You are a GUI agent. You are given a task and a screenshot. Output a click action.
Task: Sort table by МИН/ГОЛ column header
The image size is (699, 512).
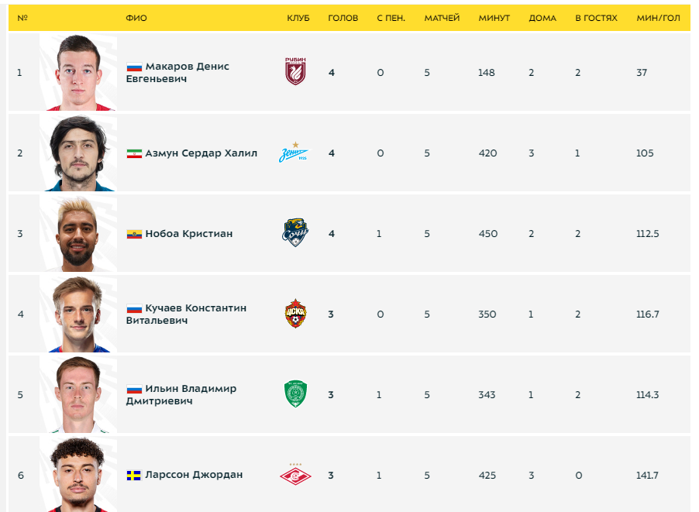coord(658,19)
